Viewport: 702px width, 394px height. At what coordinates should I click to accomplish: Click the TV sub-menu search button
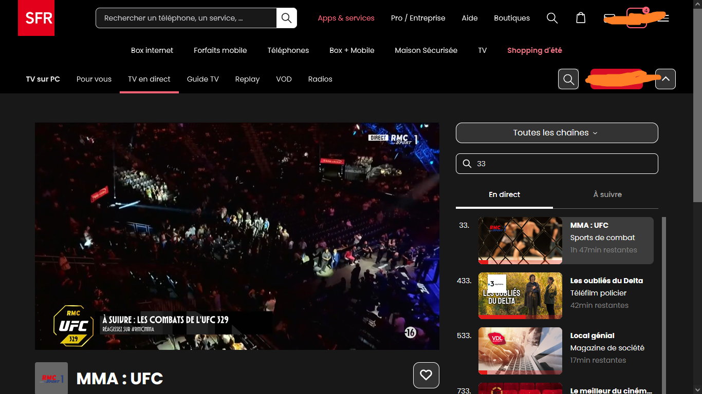point(568,79)
